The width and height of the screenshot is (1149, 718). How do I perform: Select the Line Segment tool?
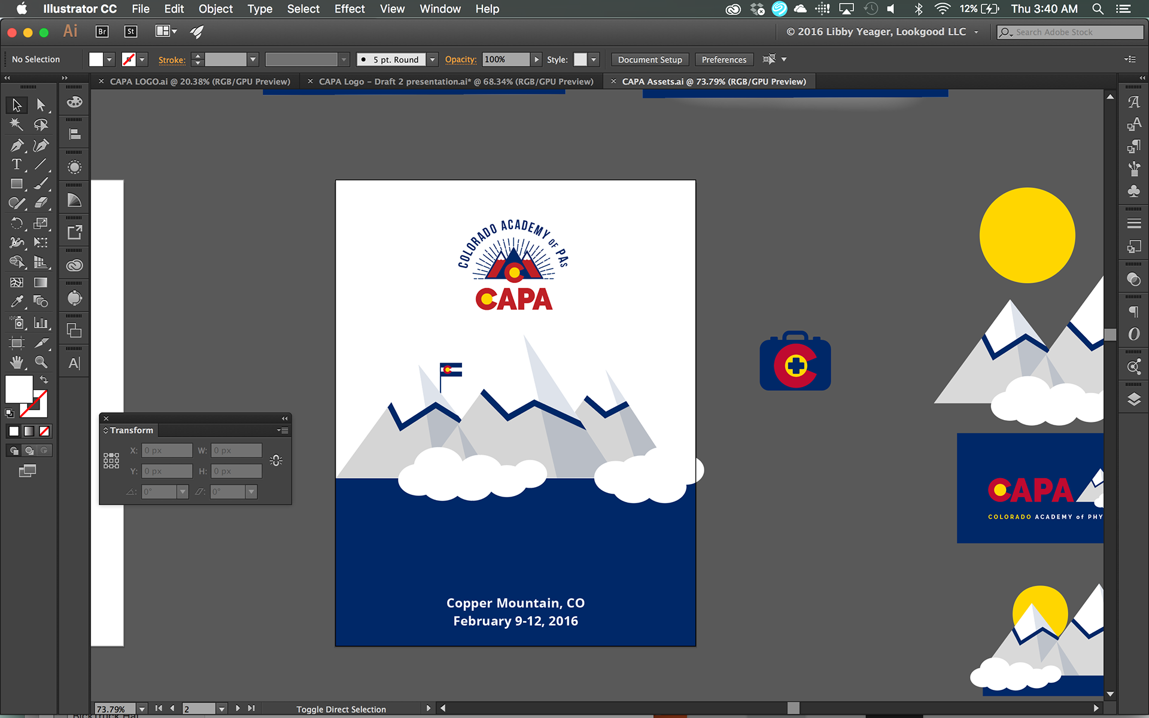click(x=41, y=165)
